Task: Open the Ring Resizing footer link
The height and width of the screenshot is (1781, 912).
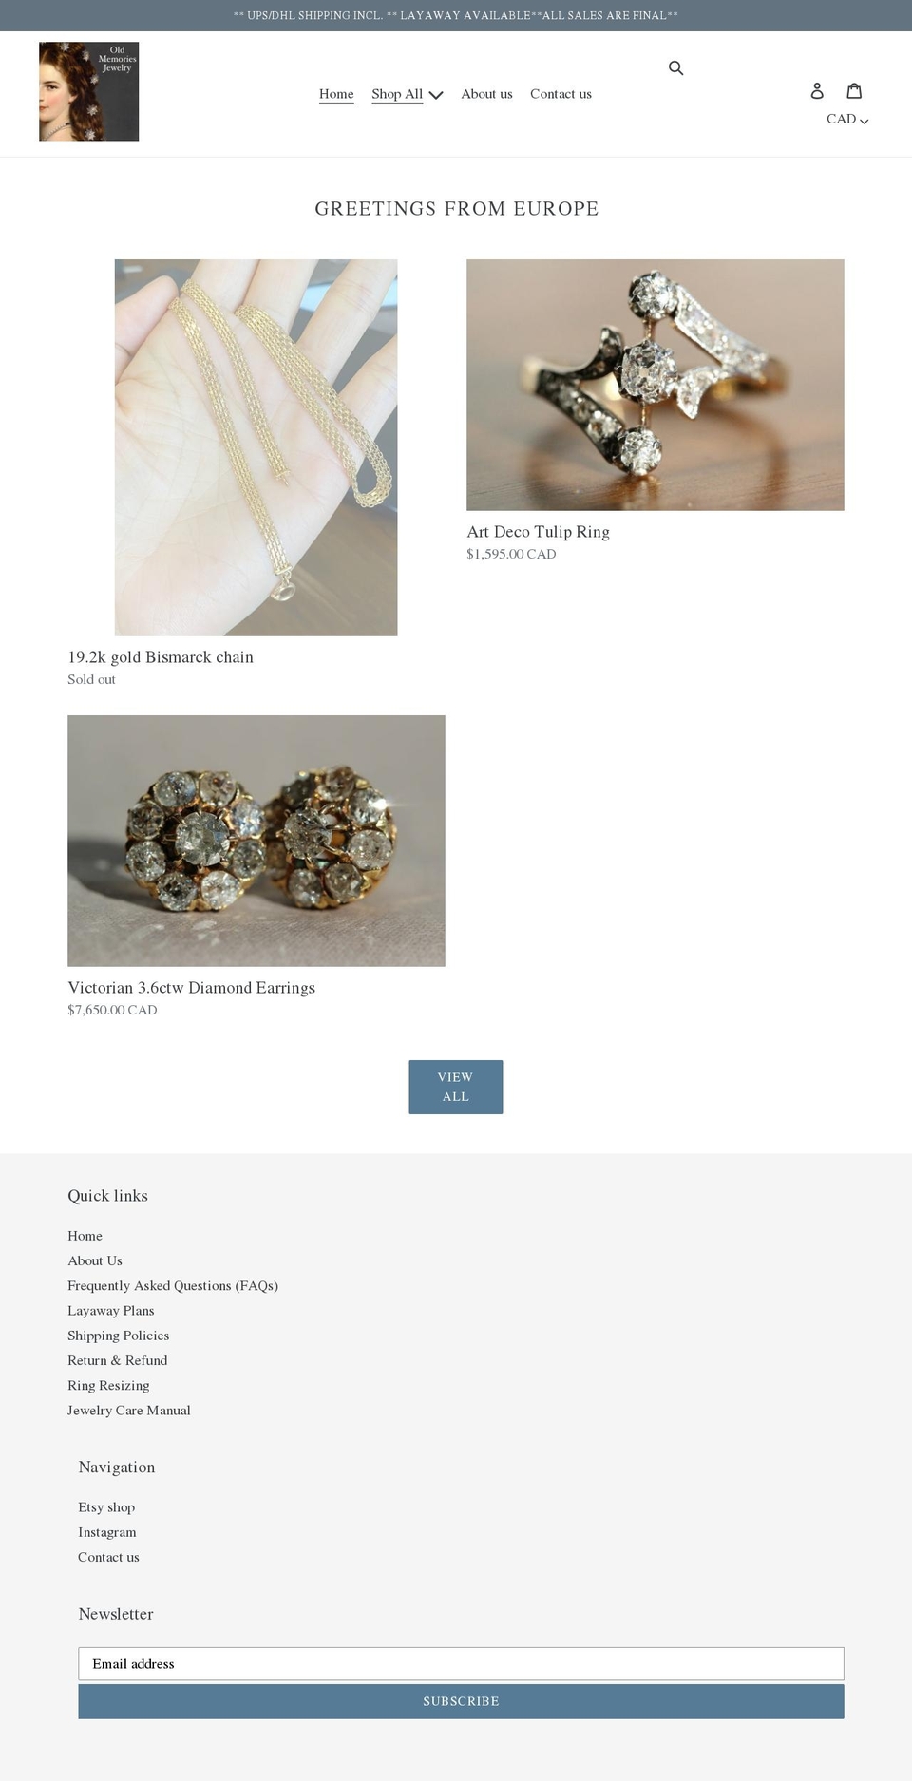Action: [x=108, y=1386]
